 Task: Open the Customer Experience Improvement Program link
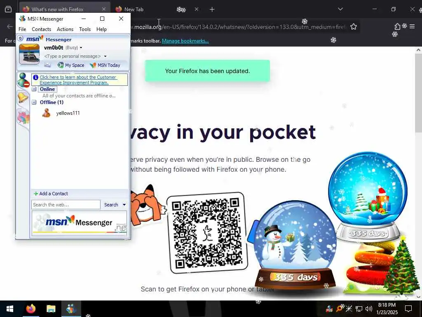coord(78,80)
